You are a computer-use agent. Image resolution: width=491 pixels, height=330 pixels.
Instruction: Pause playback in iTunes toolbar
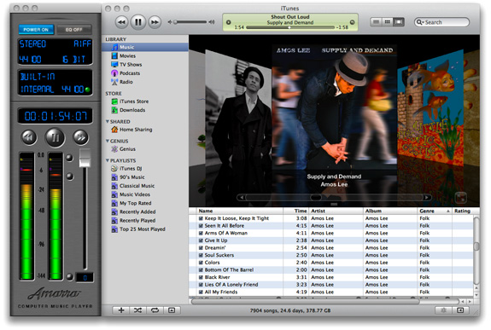point(137,22)
